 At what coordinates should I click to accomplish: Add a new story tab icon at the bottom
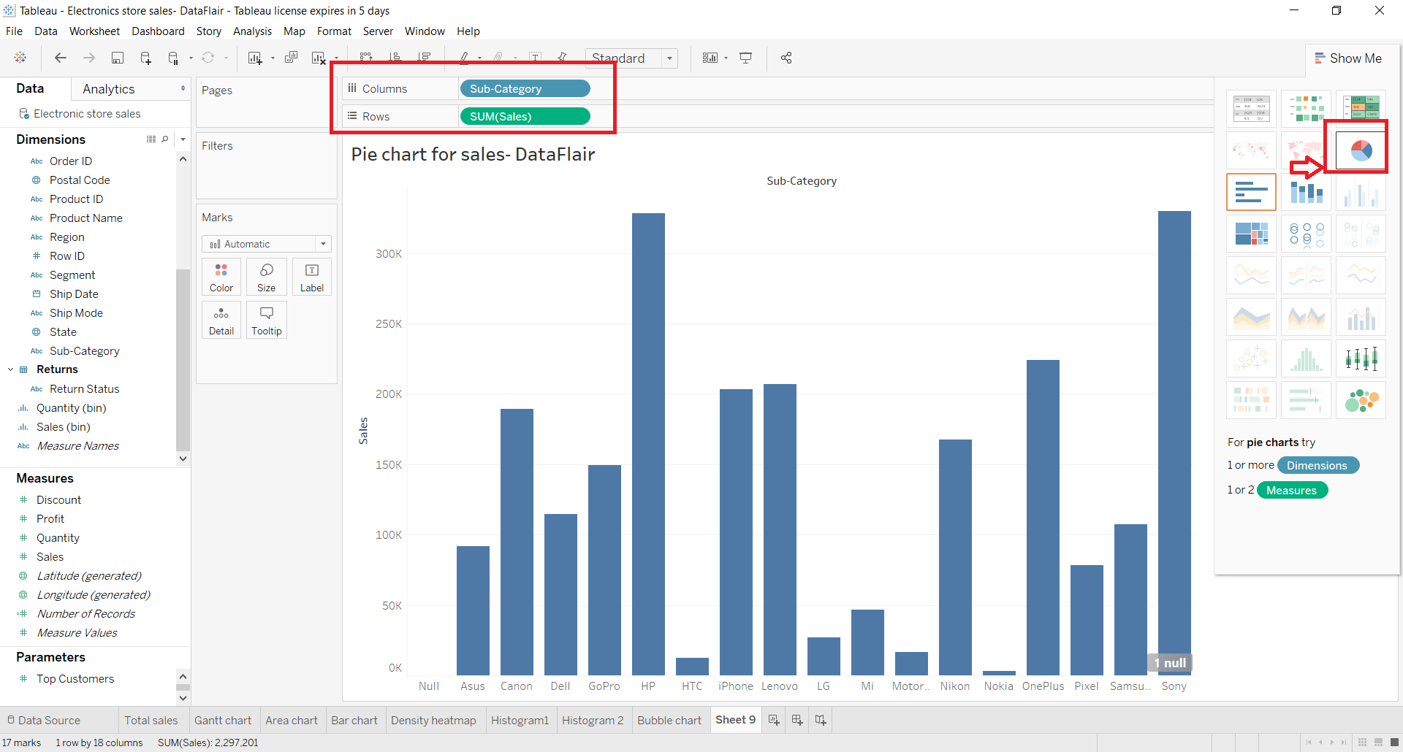[821, 720]
